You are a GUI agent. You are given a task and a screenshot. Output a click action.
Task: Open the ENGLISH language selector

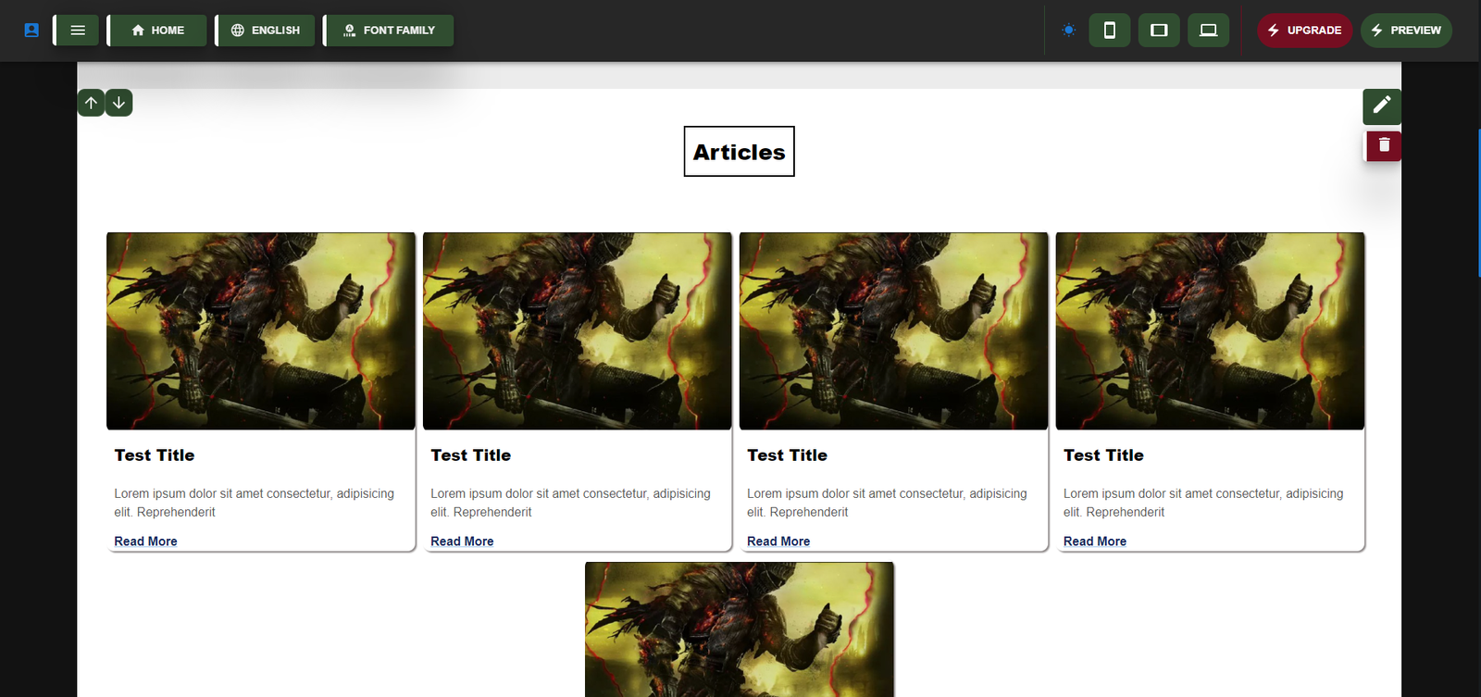[x=267, y=31]
